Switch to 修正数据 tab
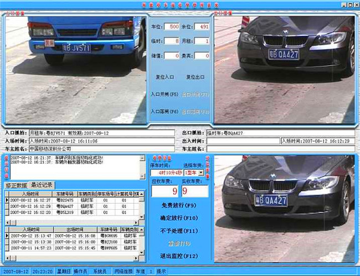 tap(16, 185)
